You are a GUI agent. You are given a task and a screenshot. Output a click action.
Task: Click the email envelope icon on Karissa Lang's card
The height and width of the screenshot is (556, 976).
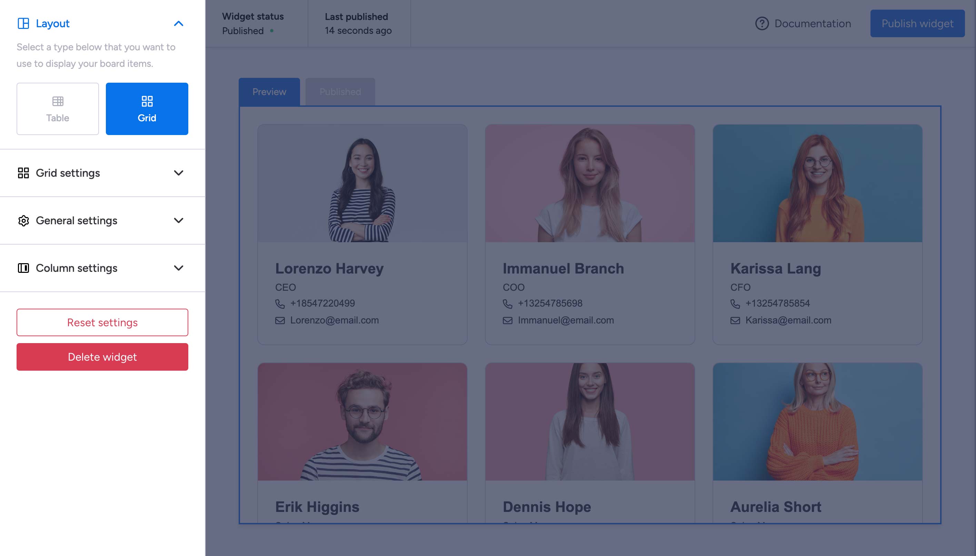coord(735,320)
